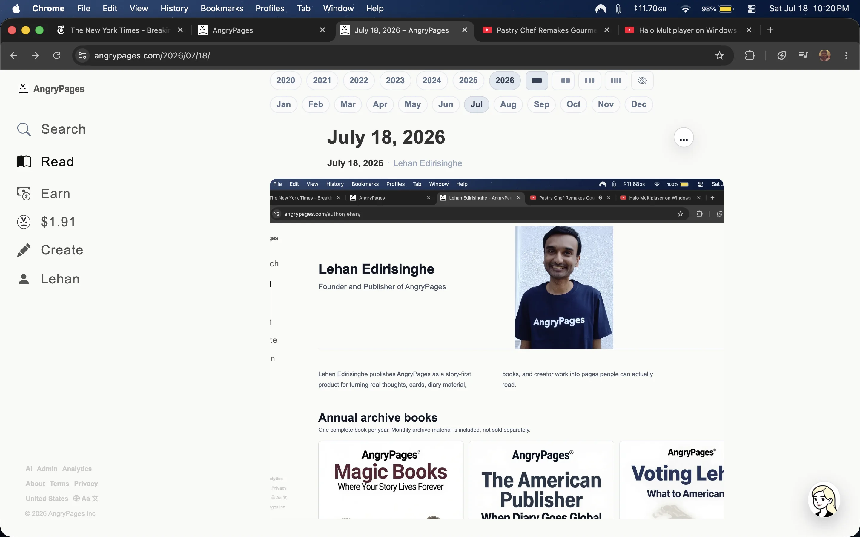Viewport: 860px width, 537px height.
Task: Switch to two-column layout view
Action: tap(565, 81)
